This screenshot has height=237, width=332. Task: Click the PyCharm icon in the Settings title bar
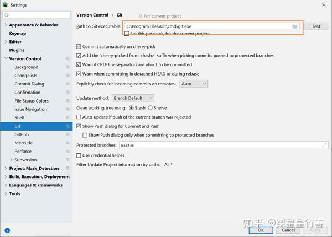pyautogui.click(x=6, y=4)
